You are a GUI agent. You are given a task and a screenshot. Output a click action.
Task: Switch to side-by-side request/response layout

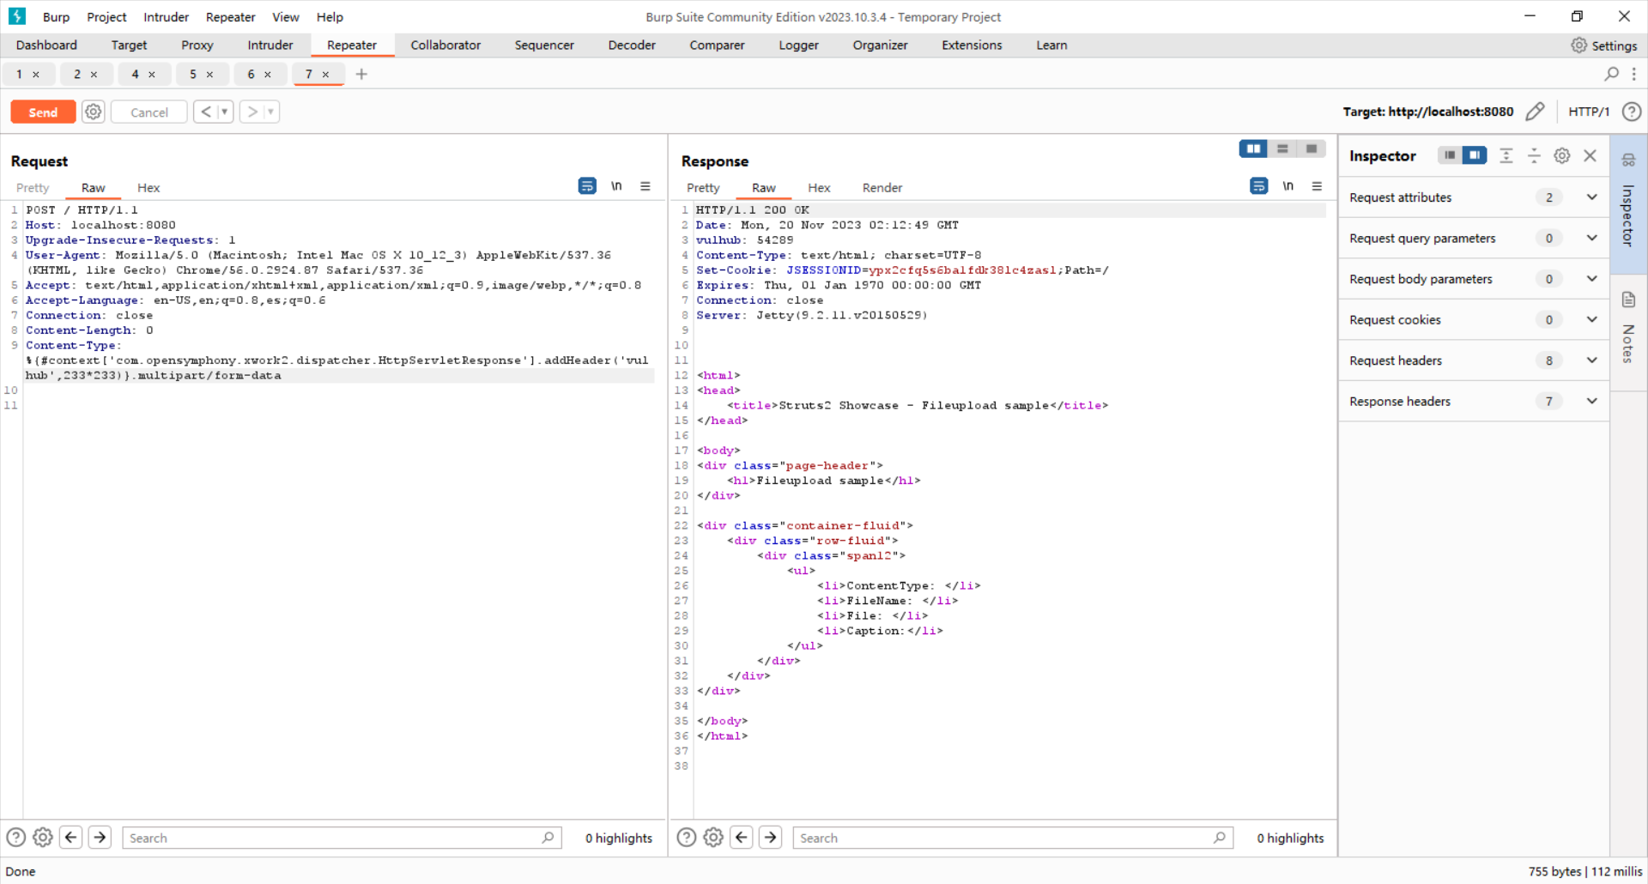pos(1253,149)
